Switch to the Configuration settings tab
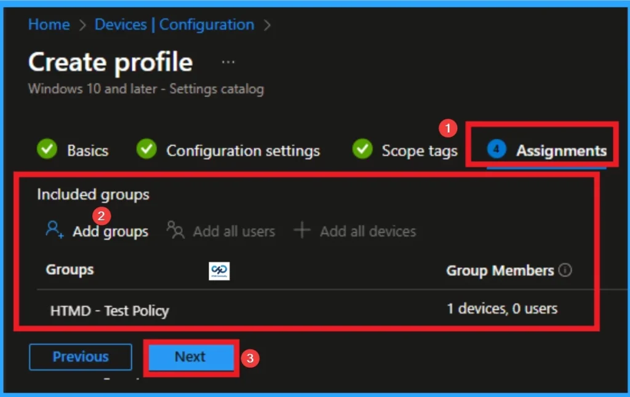 click(x=242, y=149)
